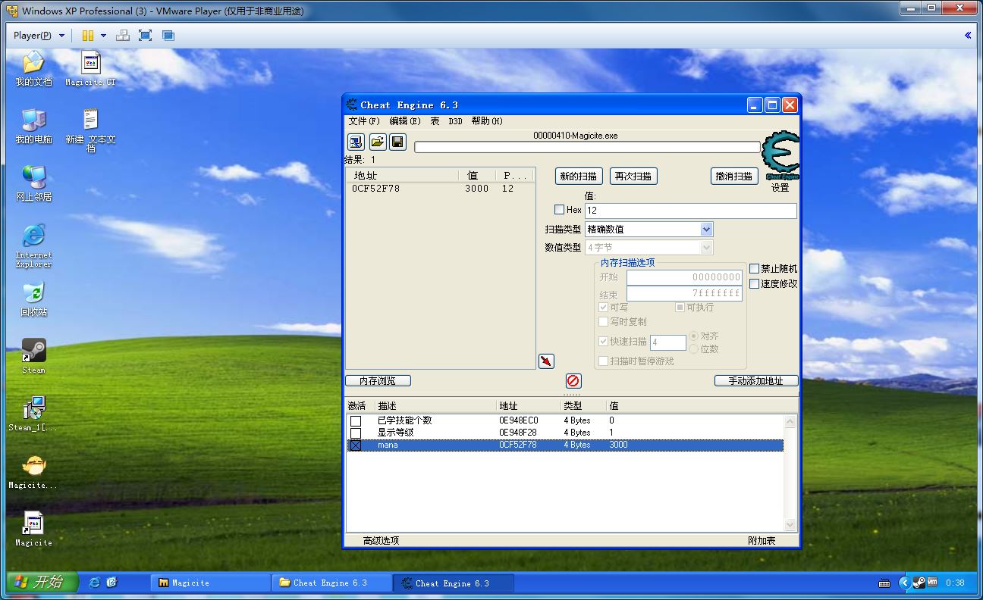
Task: Select the 显示等级 row description
Action: tap(395, 433)
